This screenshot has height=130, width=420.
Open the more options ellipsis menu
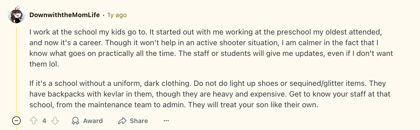(x=166, y=121)
